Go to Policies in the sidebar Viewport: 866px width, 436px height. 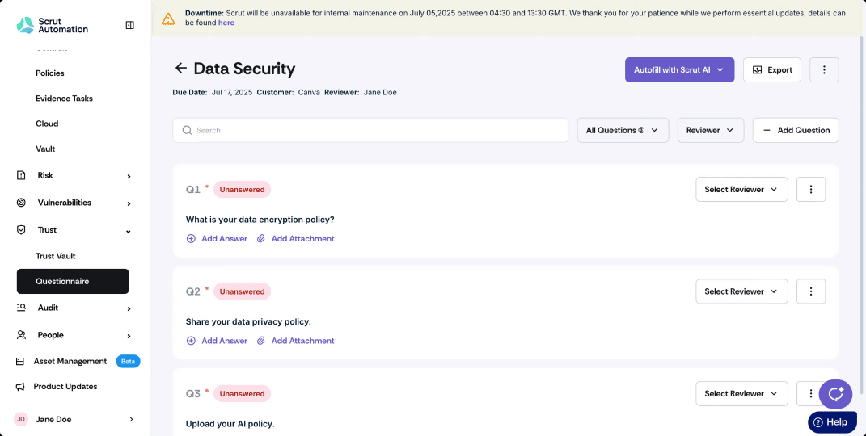tap(49, 73)
